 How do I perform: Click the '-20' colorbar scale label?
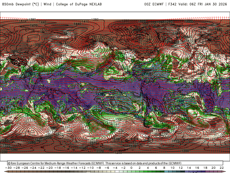[x=49, y=168]
